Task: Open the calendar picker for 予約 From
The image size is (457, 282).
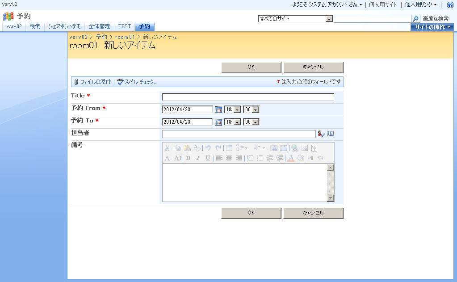Action: click(x=218, y=109)
